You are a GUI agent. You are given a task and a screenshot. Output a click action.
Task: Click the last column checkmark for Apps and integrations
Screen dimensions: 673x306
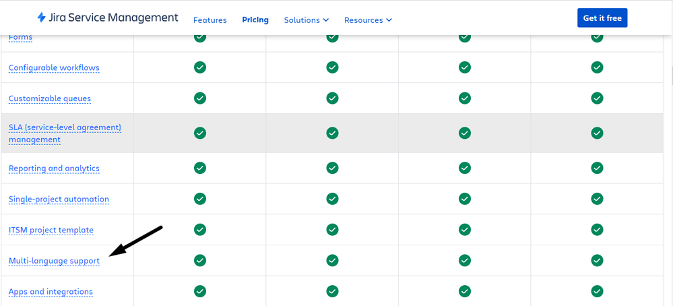pos(597,291)
